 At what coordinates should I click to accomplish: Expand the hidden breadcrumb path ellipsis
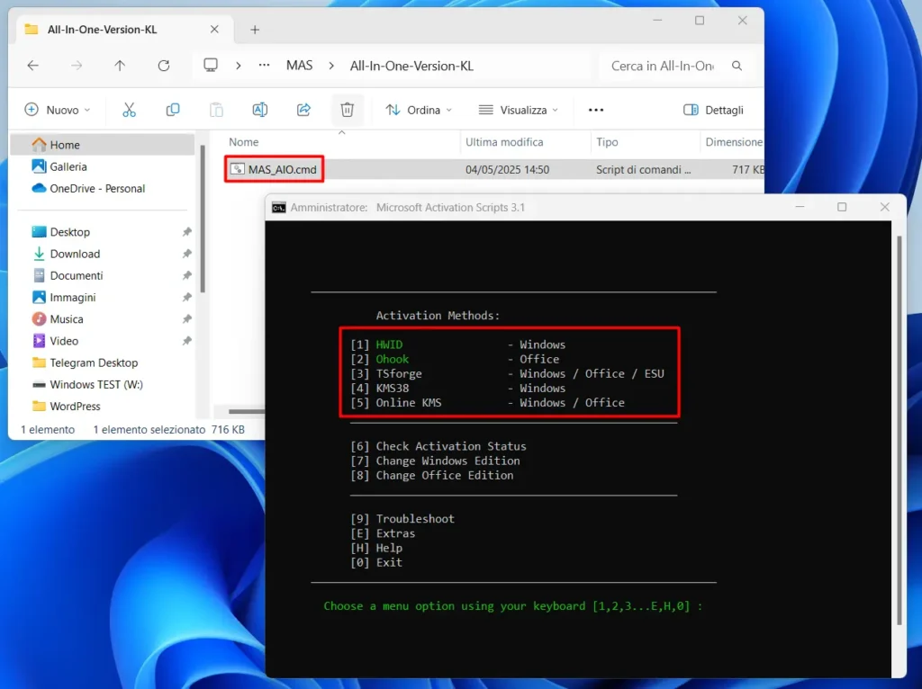(x=265, y=65)
